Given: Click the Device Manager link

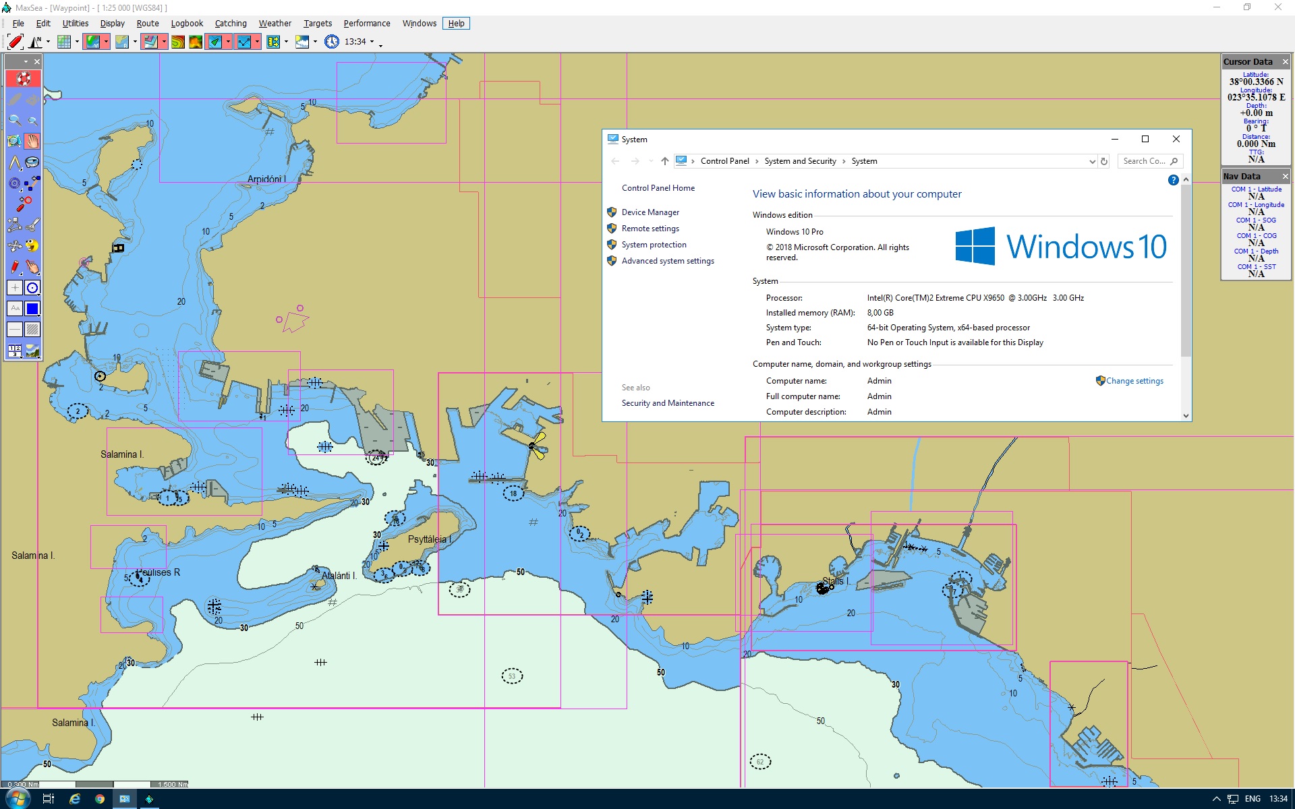Looking at the screenshot, I should [650, 212].
